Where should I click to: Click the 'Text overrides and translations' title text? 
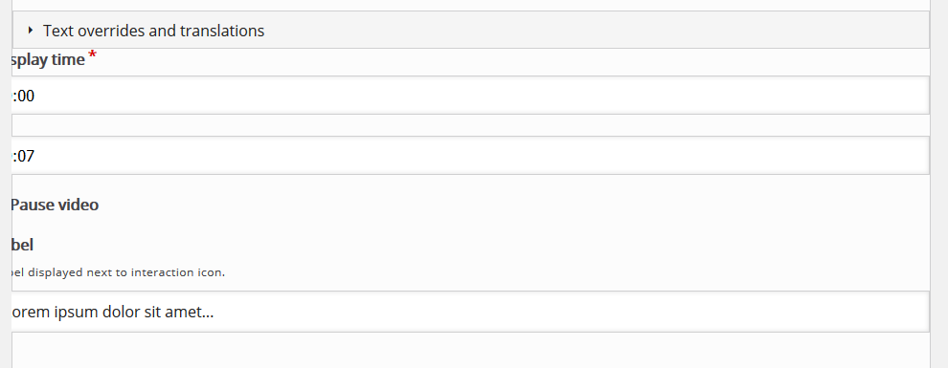[x=153, y=31]
